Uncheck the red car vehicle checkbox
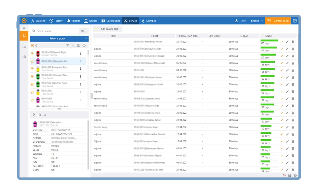 click(32, 54)
